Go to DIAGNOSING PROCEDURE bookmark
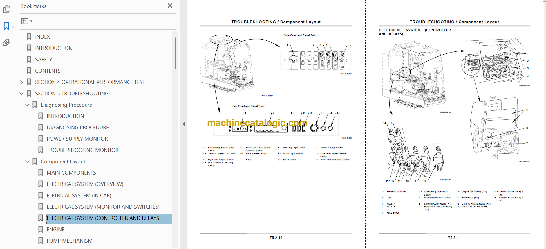 pyautogui.click(x=78, y=128)
